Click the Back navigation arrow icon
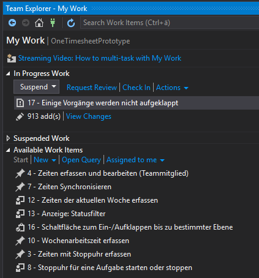The image size is (259, 278). tap(12, 23)
